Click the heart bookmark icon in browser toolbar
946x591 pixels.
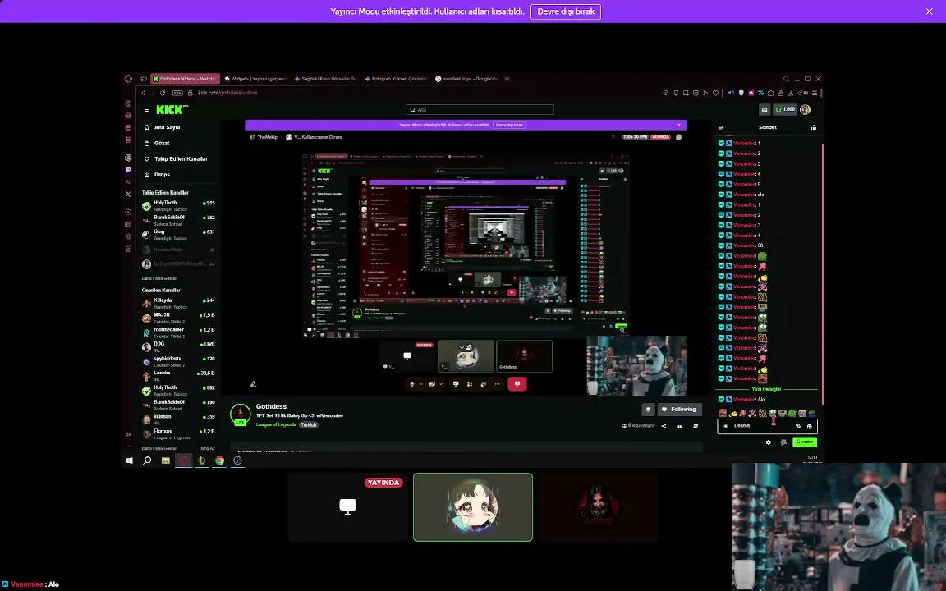[x=715, y=93]
